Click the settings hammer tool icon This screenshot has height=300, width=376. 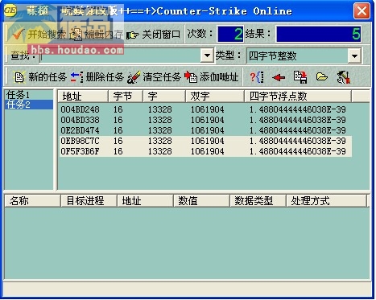[344, 77]
